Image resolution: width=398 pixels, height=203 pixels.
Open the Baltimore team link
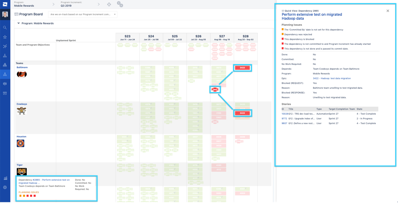click(22, 67)
